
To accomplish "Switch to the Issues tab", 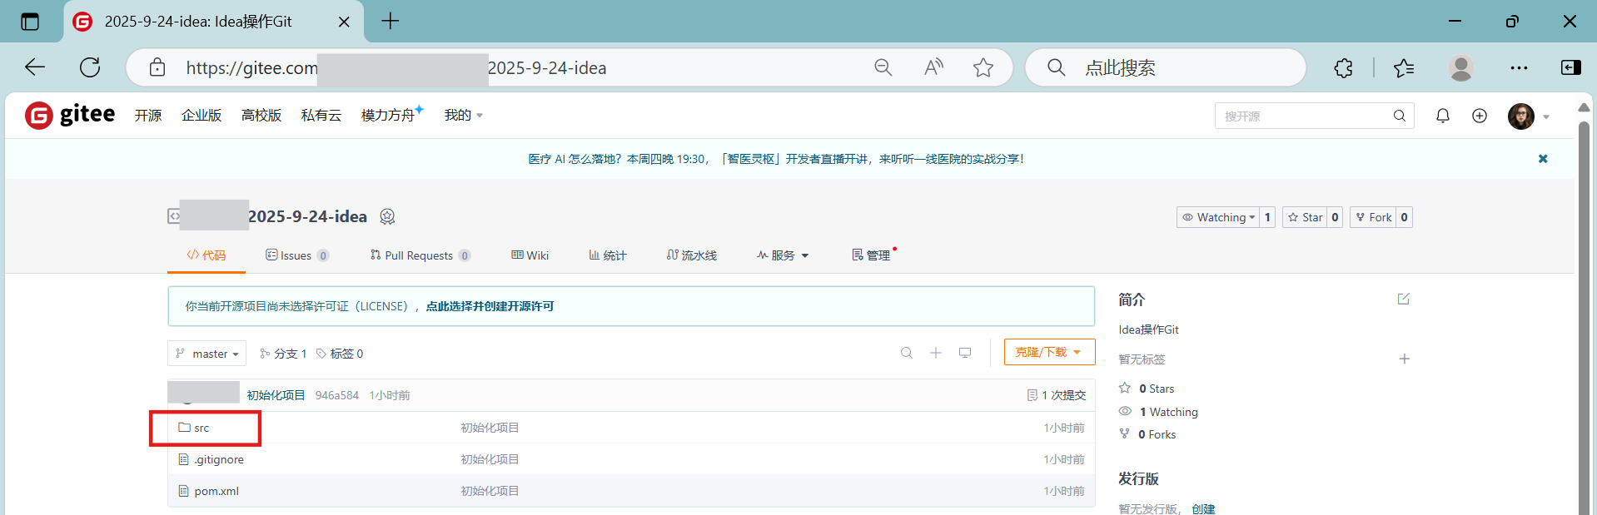I will (297, 255).
